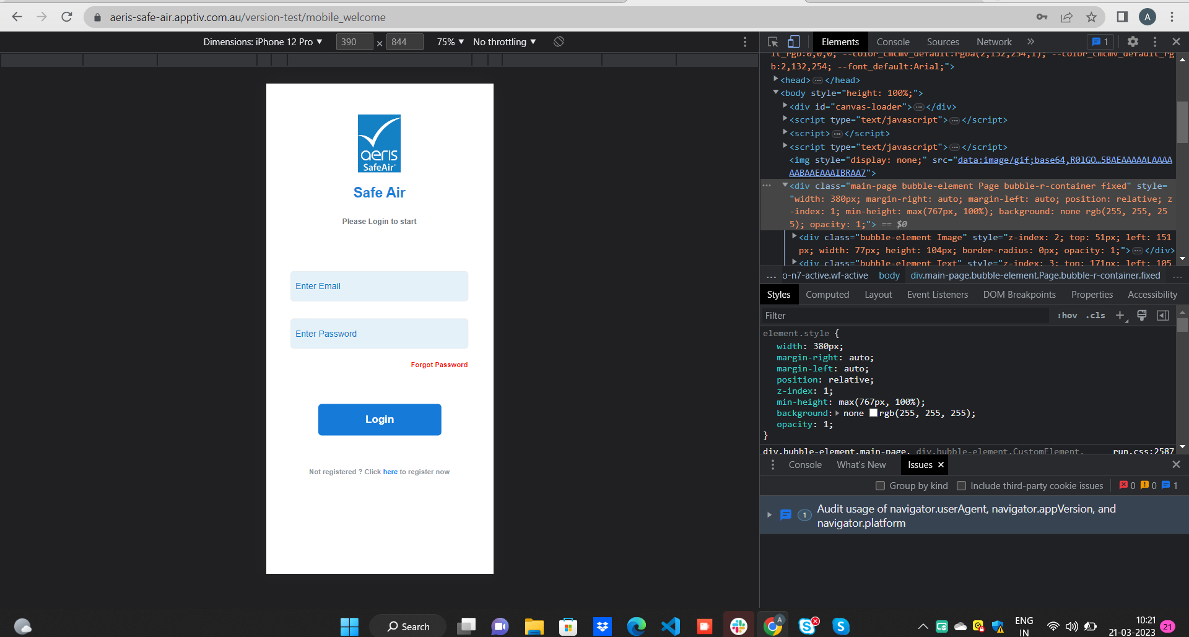Click the issues counter badge in DevTools toolbar
Image resolution: width=1189 pixels, height=637 pixels.
pyautogui.click(x=1100, y=41)
